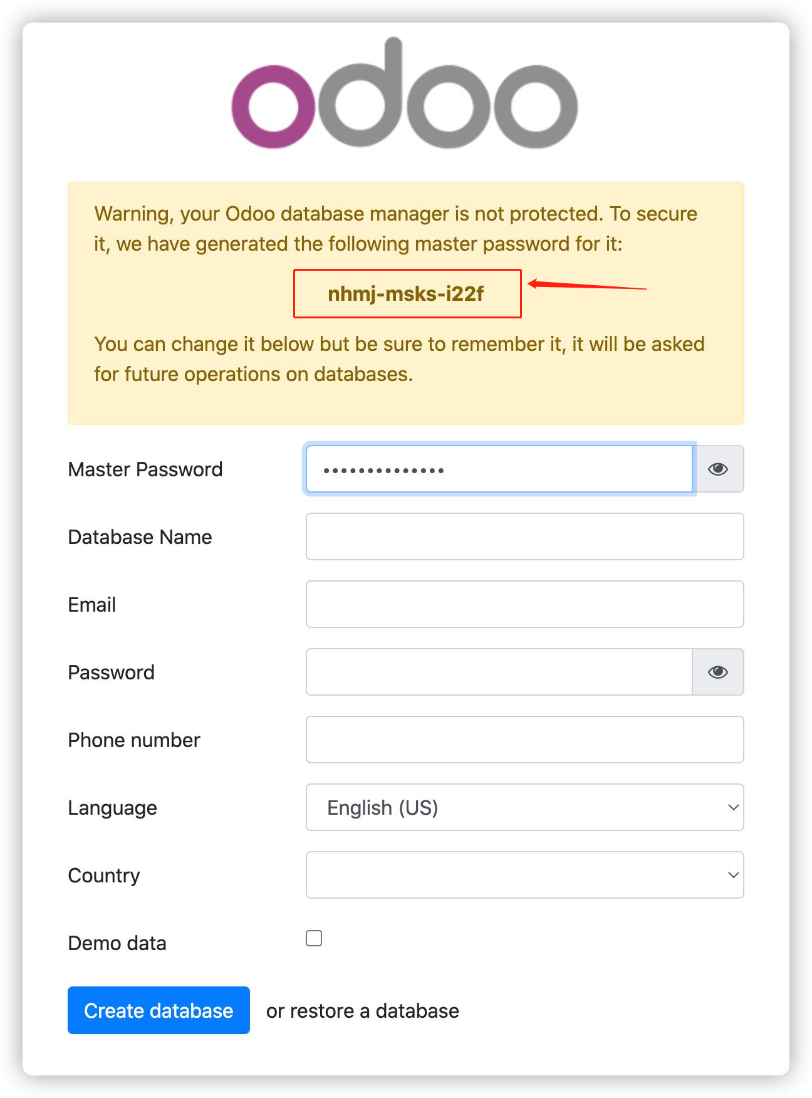
Task: Click the Create database button
Action: (x=159, y=1010)
